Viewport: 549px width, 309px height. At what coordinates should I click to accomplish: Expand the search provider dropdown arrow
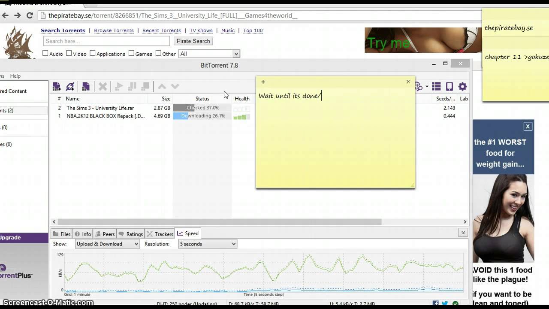[x=427, y=87]
